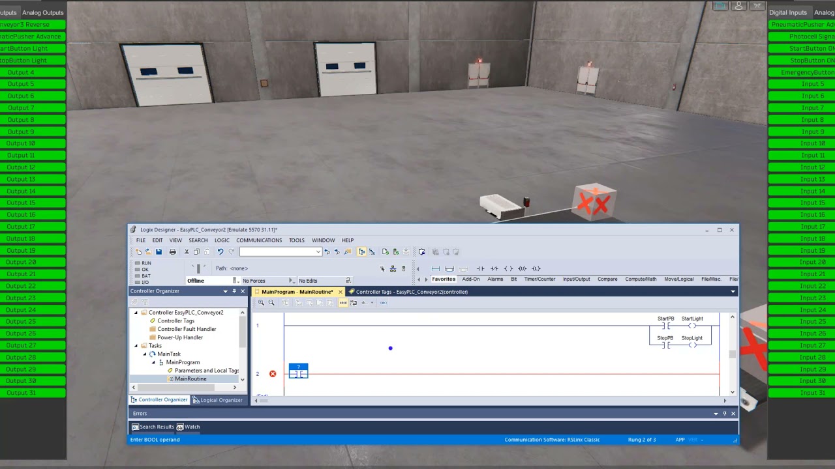Viewport: 835px width, 469px height.
Task: Click the StartButton Light digital output
Action: 33,48
